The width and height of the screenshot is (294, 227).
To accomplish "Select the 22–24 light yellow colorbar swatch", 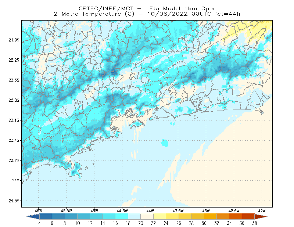I will tap(160, 217).
